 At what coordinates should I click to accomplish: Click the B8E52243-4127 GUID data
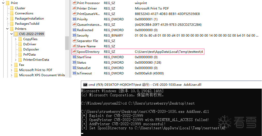tap(167, 14)
